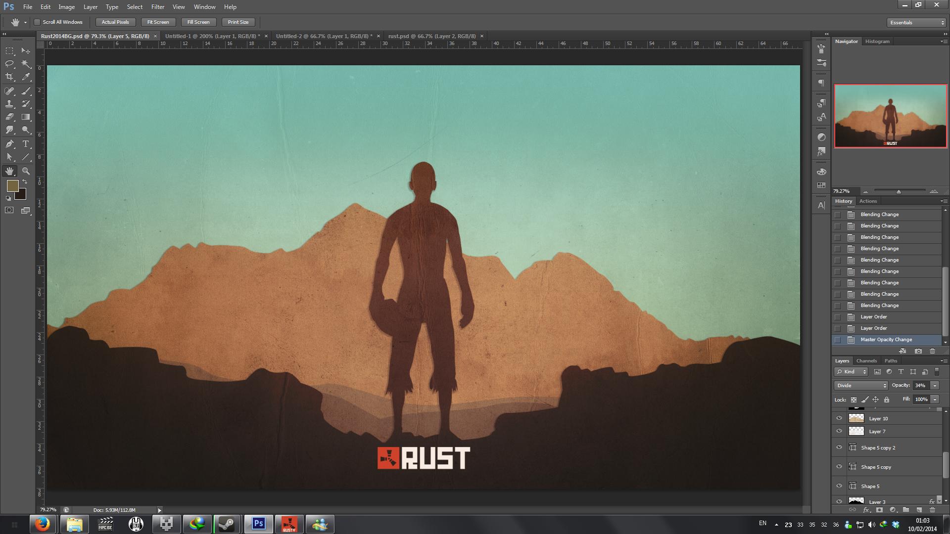Click the Fill Screen button
Screen dimensions: 950x534
point(198,22)
